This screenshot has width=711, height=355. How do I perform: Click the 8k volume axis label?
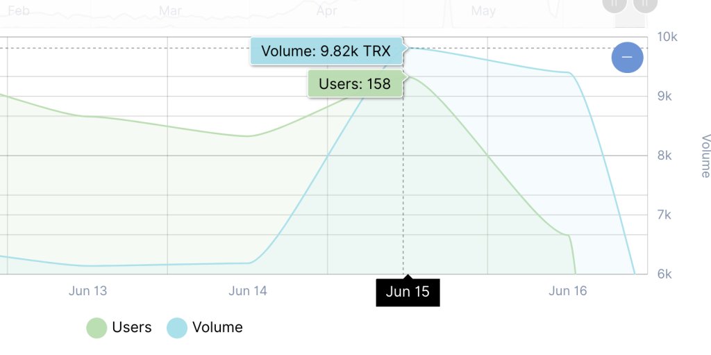664,156
